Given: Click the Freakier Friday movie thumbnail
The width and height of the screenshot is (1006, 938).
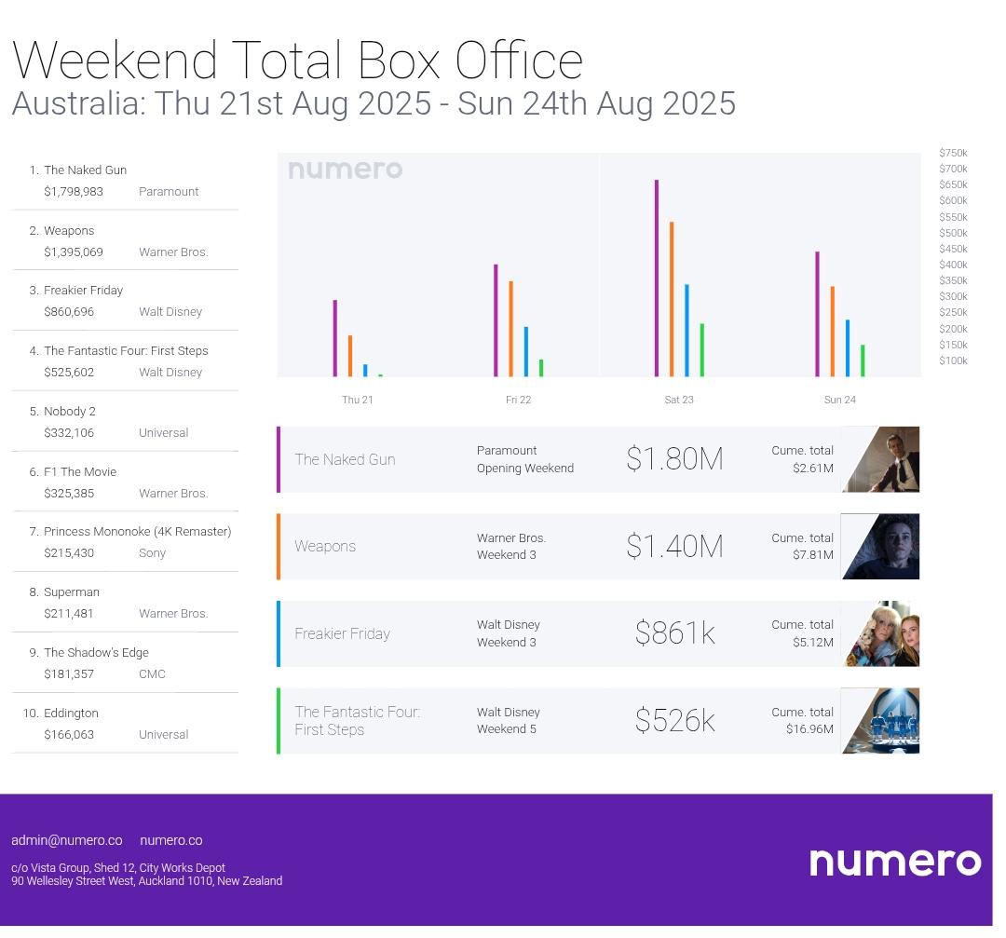Looking at the screenshot, I should (879, 634).
